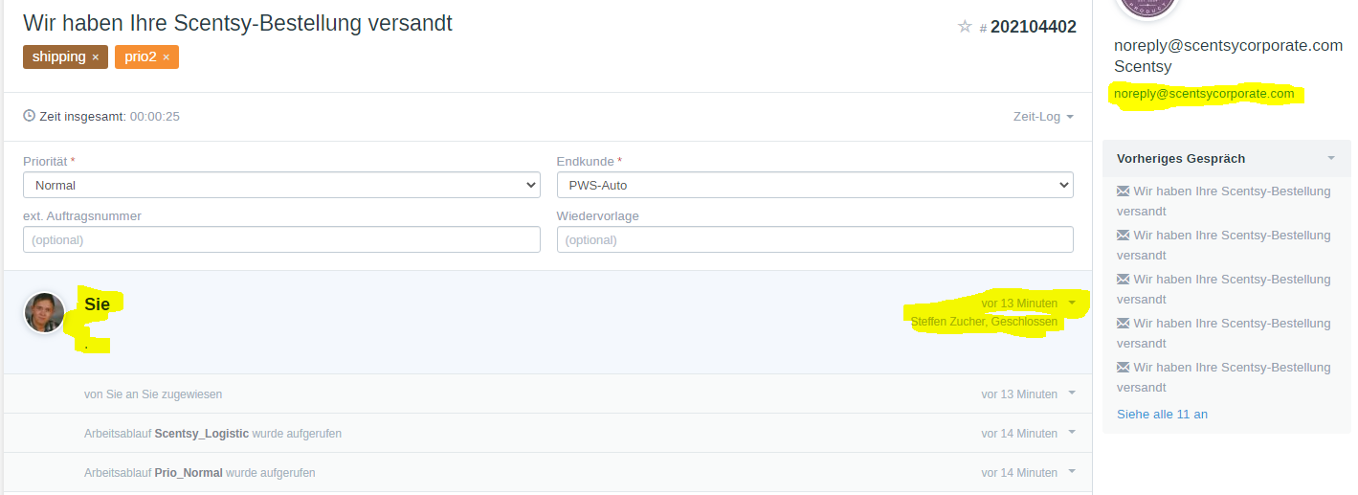Viewport: 1358px width, 495px height.
Task: Click the conversation title 'Wir haben Ihre Scentsy-Bestellung versandt'
Action: (x=237, y=23)
